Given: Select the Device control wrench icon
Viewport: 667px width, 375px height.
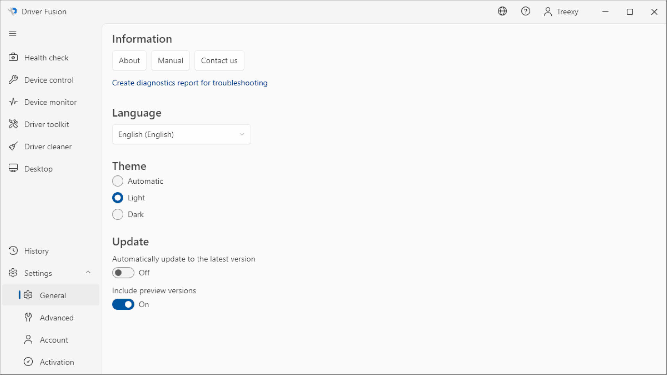Looking at the screenshot, I should [13, 80].
